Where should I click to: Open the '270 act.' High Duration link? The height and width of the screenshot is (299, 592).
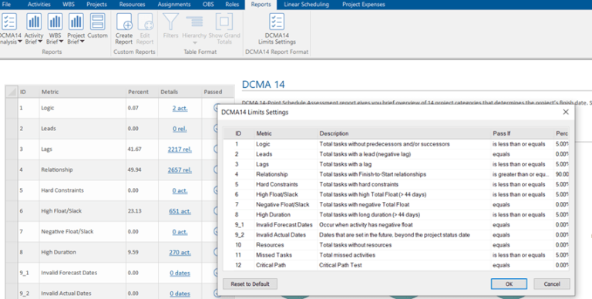(x=180, y=252)
